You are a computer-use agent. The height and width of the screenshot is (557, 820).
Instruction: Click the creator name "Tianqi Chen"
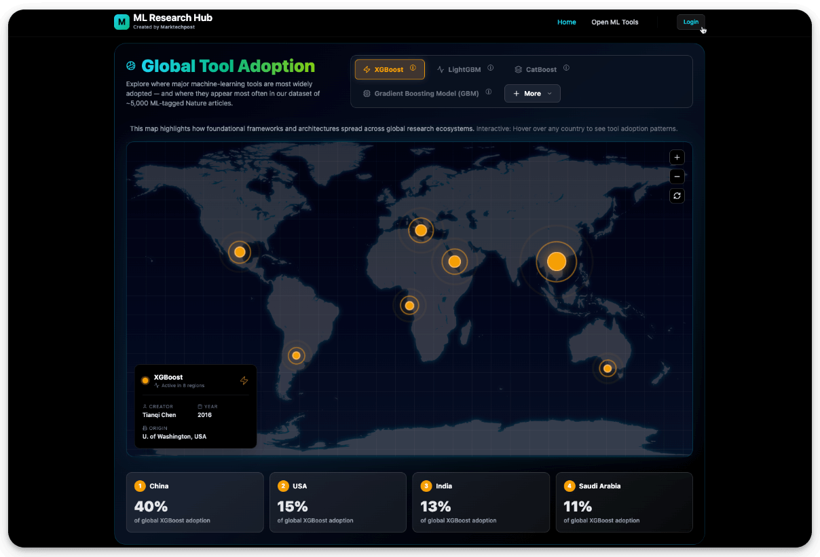160,415
